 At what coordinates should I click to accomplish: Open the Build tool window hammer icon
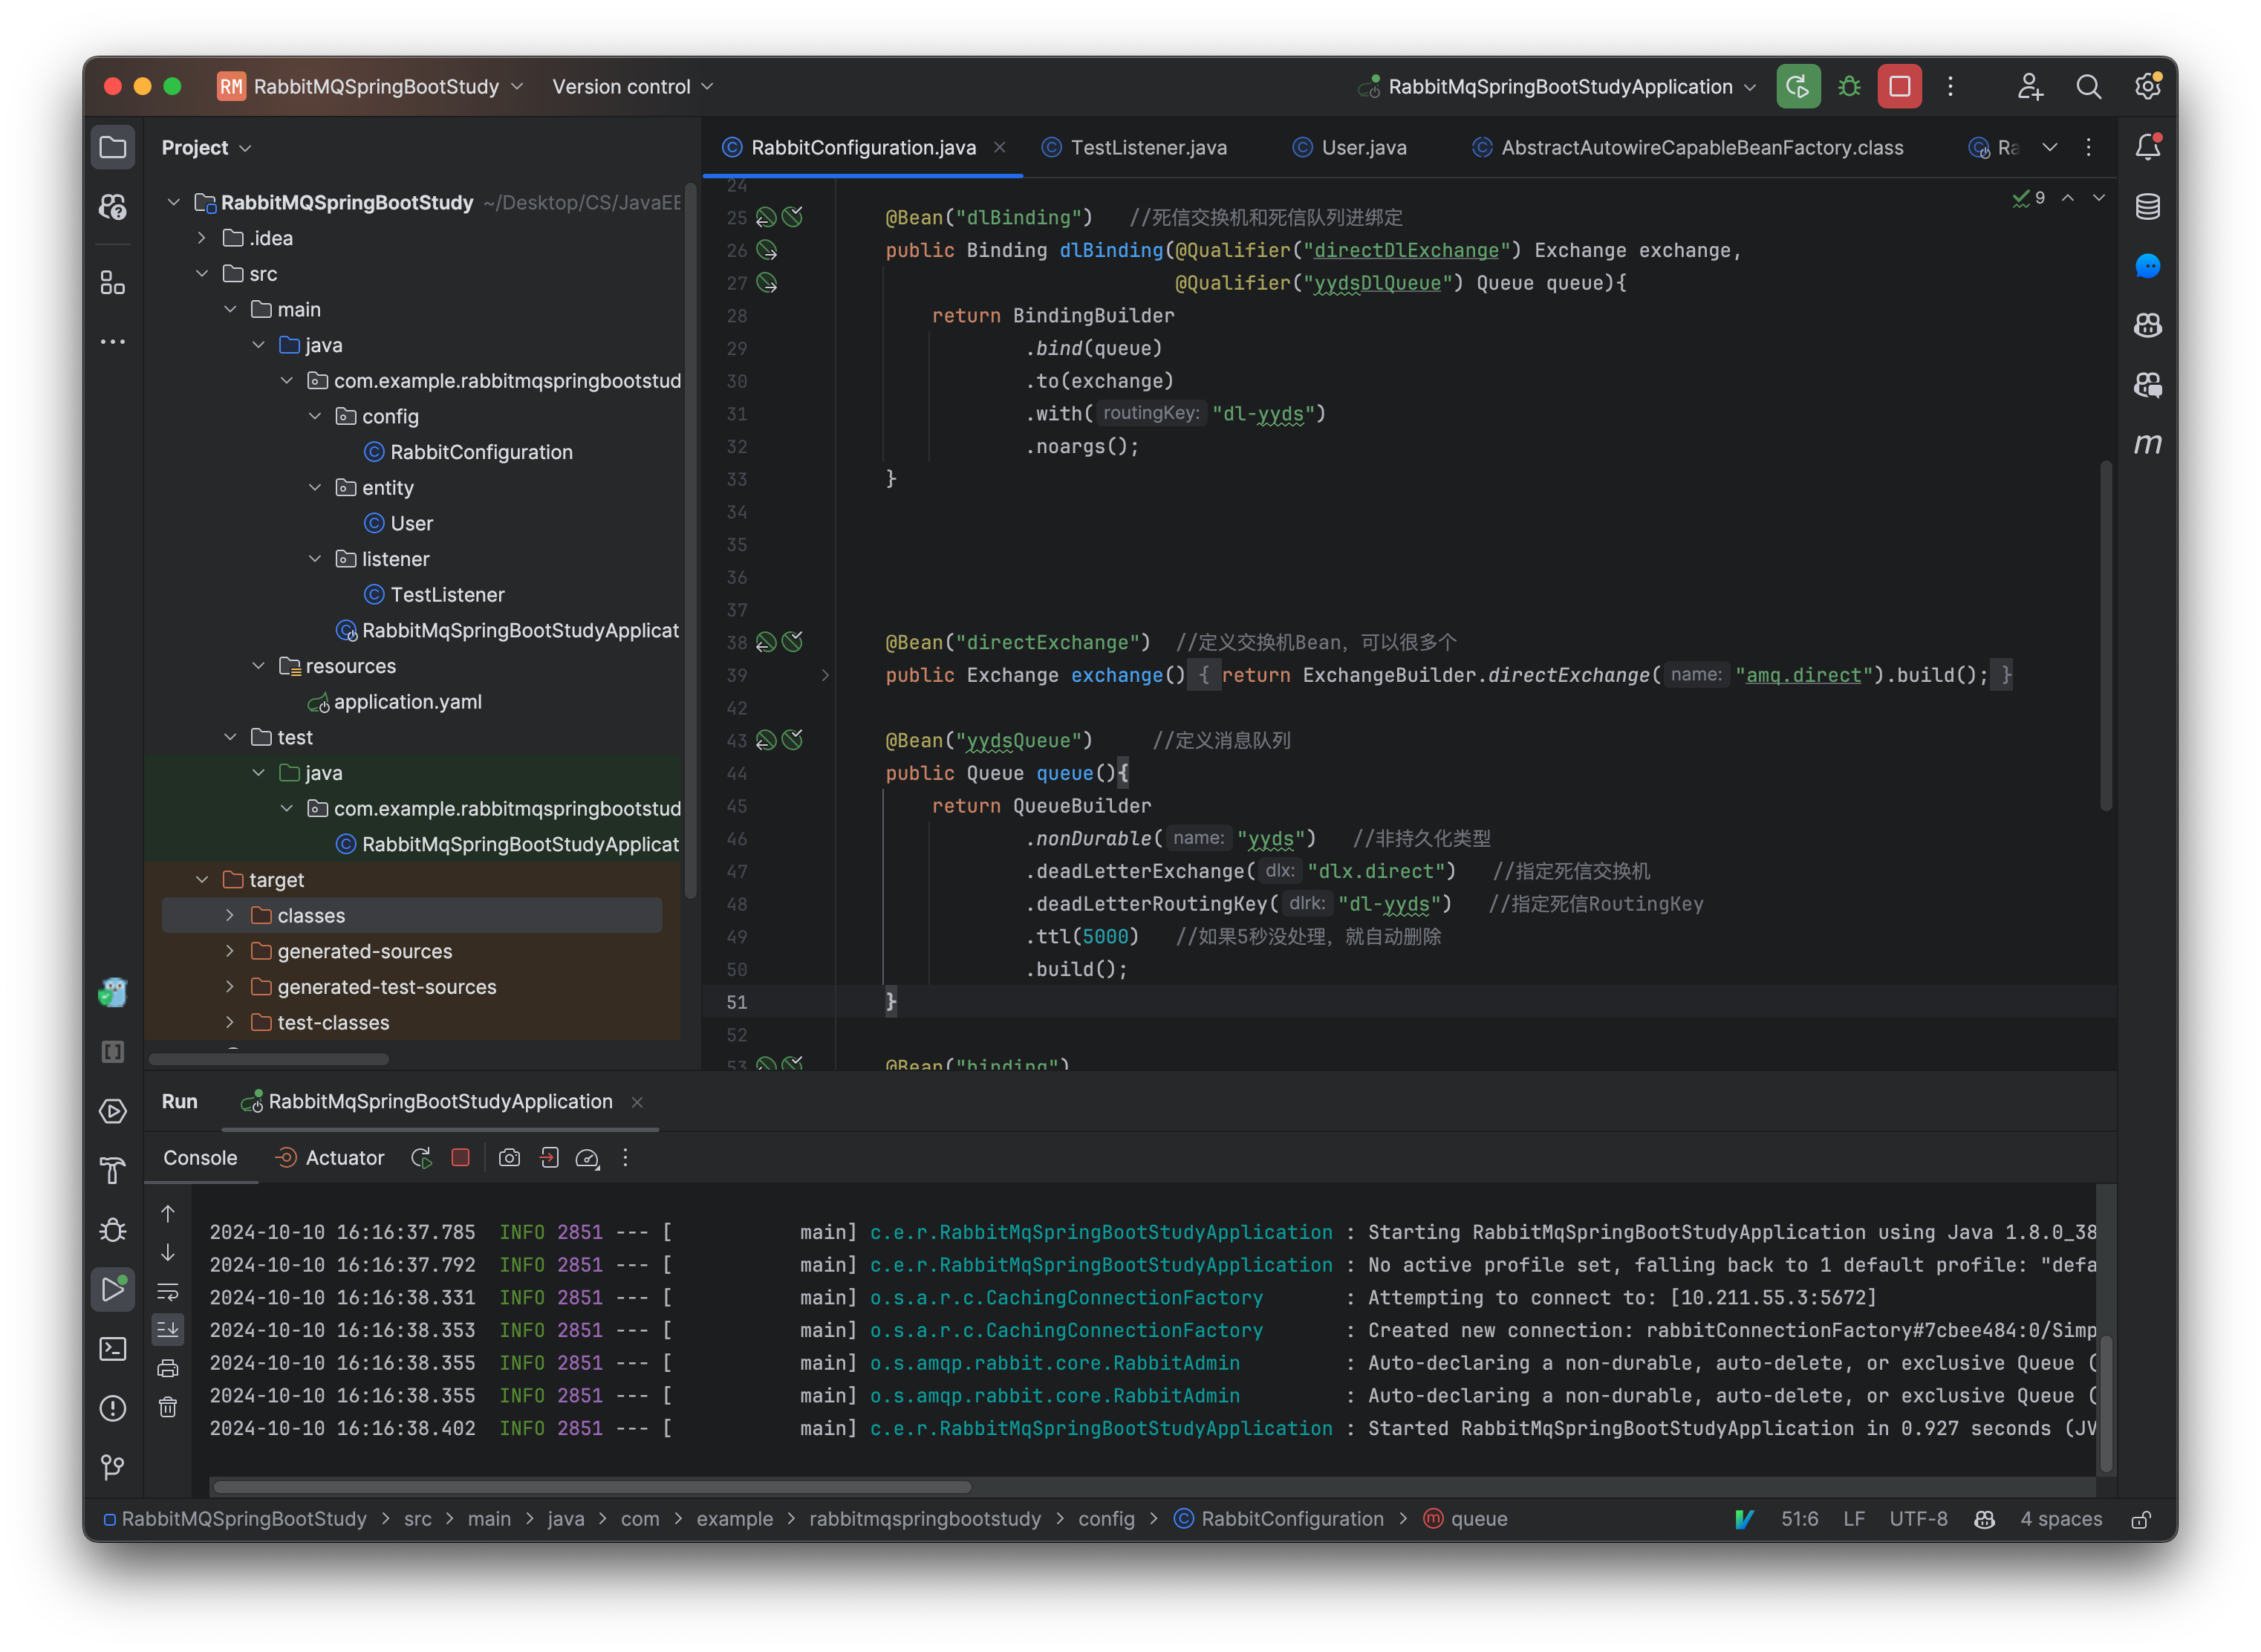tap(113, 1169)
